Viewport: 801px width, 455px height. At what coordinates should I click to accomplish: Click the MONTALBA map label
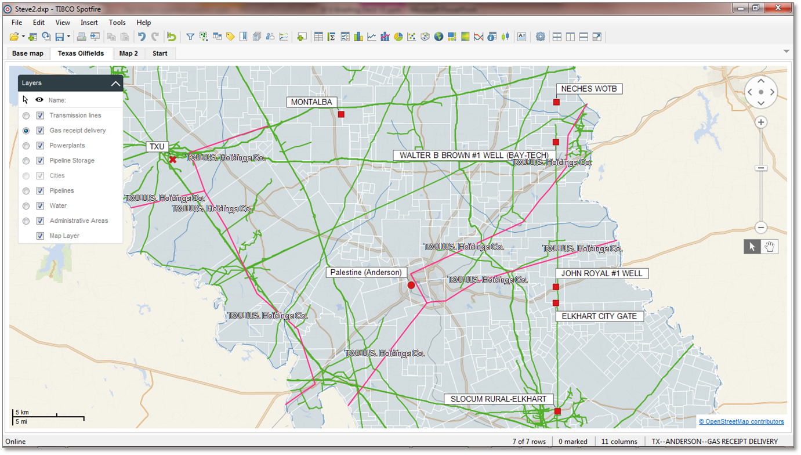point(311,102)
